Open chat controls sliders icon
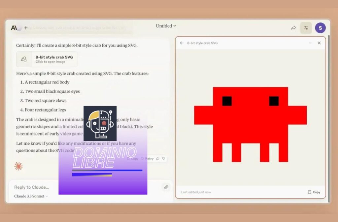 pos(306,28)
